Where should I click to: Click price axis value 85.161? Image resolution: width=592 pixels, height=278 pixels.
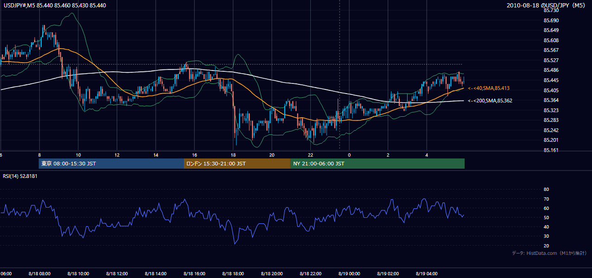[551, 150]
